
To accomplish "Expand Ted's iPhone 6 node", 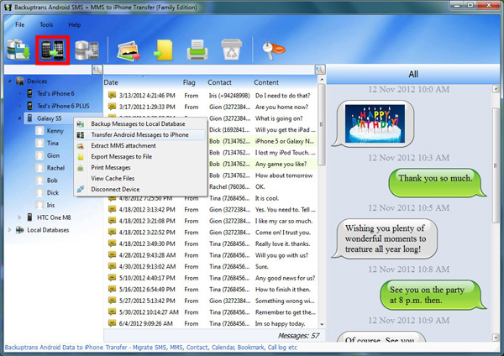I will click(19, 93).
